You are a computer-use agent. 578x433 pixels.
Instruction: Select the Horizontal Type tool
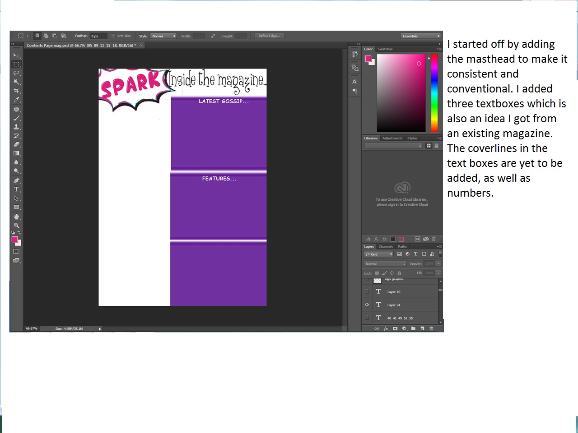(16, 189)
